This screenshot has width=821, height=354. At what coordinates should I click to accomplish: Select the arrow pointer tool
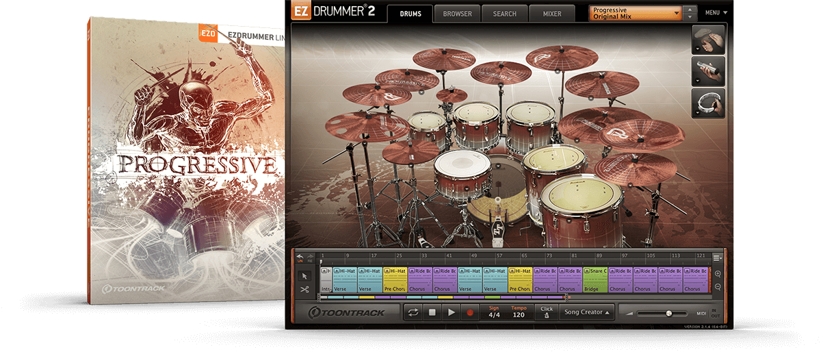(x=305, y=276)
